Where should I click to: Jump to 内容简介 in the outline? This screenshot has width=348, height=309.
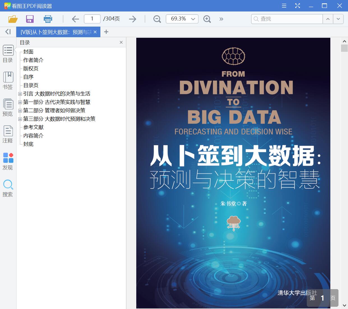click(33, 136)
